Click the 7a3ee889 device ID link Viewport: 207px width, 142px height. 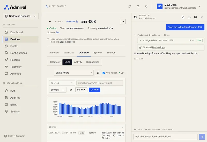click(x=70, y=21)
